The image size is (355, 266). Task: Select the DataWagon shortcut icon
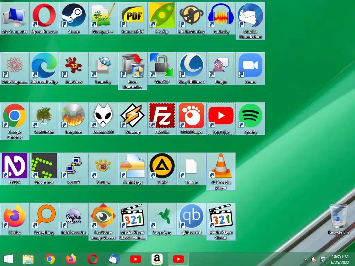click(15, 68)
